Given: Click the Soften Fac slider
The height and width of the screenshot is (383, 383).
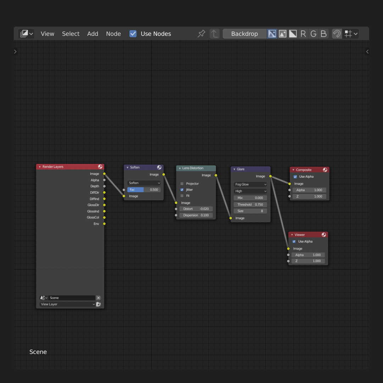Looking at the screenshot, I should tap(144, 190).
